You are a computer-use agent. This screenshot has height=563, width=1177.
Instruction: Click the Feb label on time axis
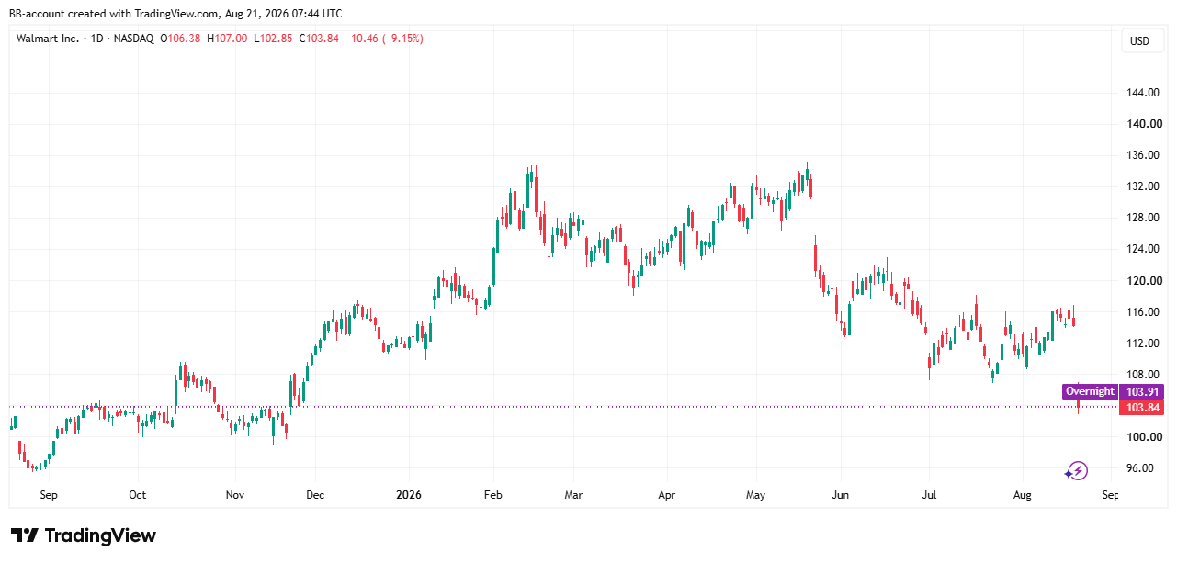[492, 495]
